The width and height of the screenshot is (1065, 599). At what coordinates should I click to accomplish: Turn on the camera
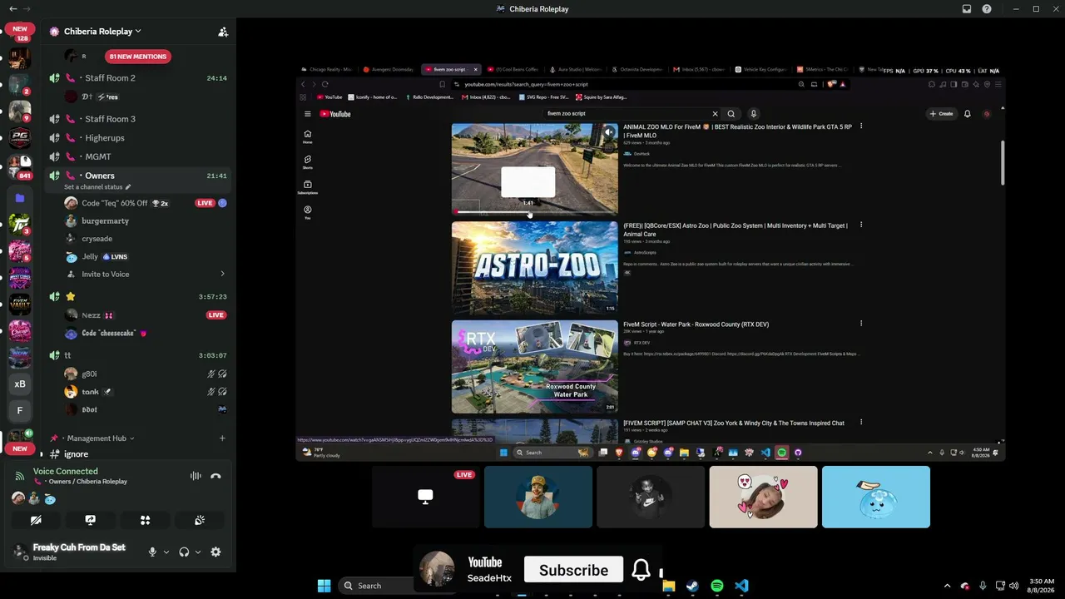[36, 520]
